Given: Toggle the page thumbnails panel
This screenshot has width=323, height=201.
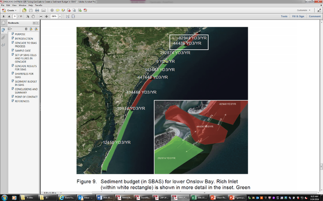Looking at the screenshot, I should click(3, 23).
